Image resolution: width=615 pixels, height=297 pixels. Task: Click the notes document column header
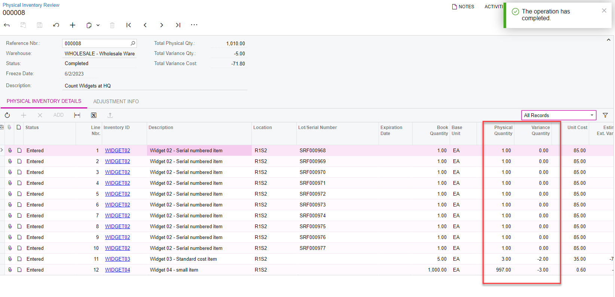tap(19, 128)
